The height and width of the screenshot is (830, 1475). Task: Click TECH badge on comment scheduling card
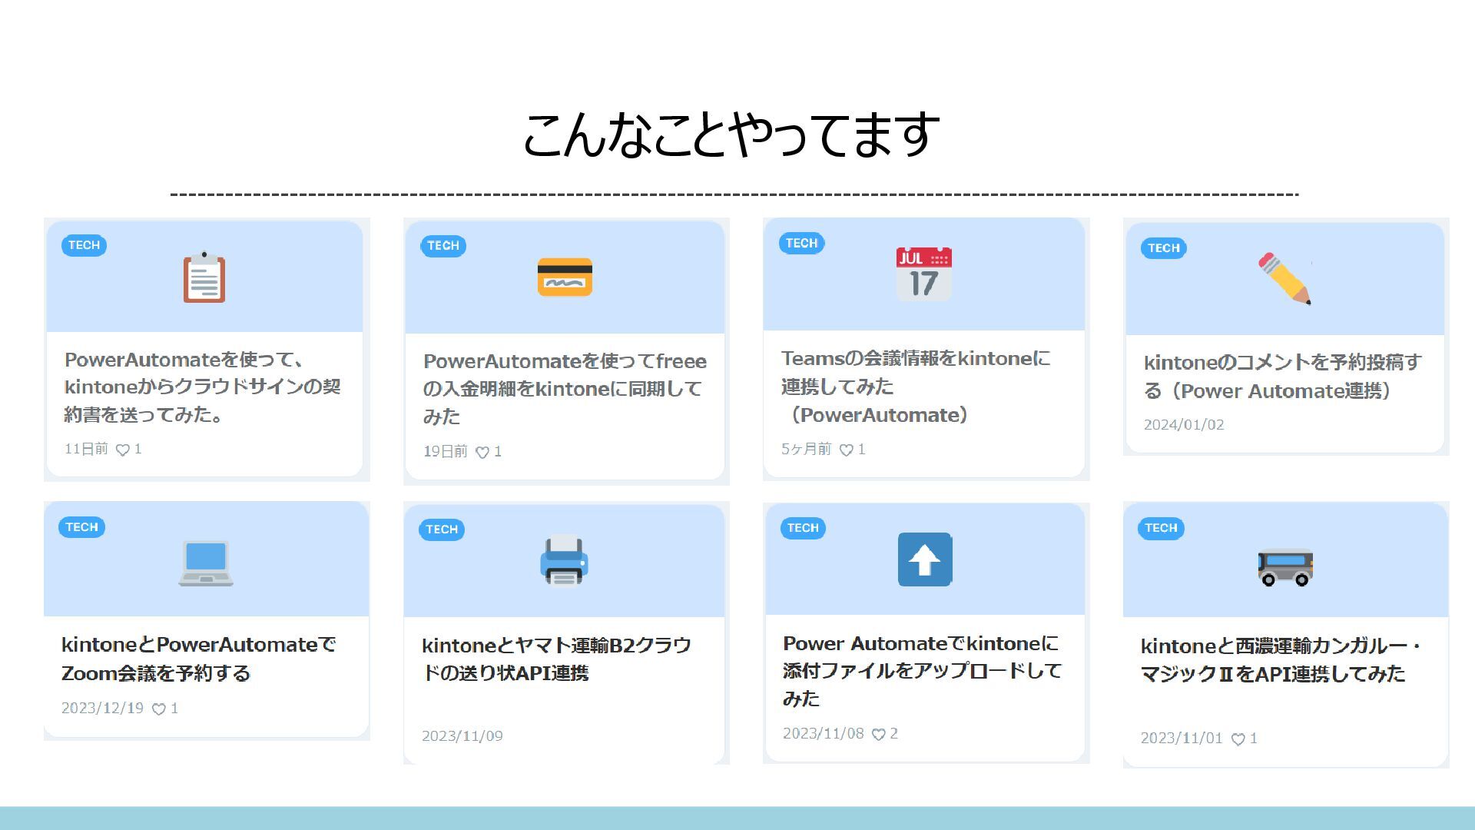pos(1164,248)
